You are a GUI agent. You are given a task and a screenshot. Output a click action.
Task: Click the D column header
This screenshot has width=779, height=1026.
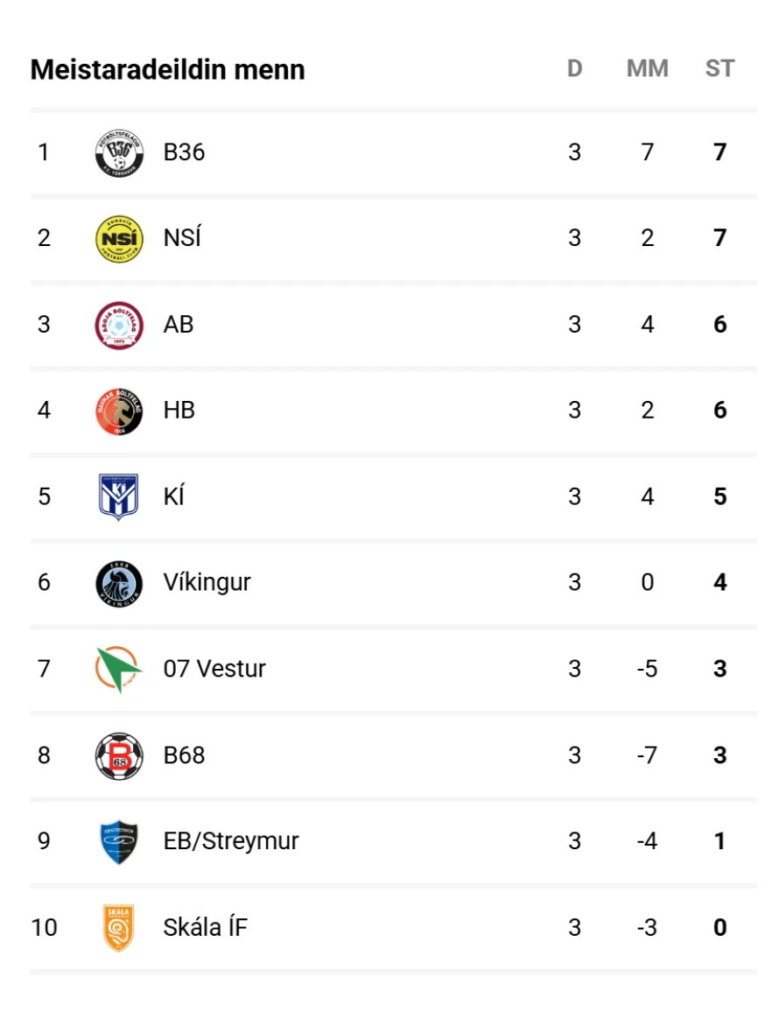pos(574,69)
